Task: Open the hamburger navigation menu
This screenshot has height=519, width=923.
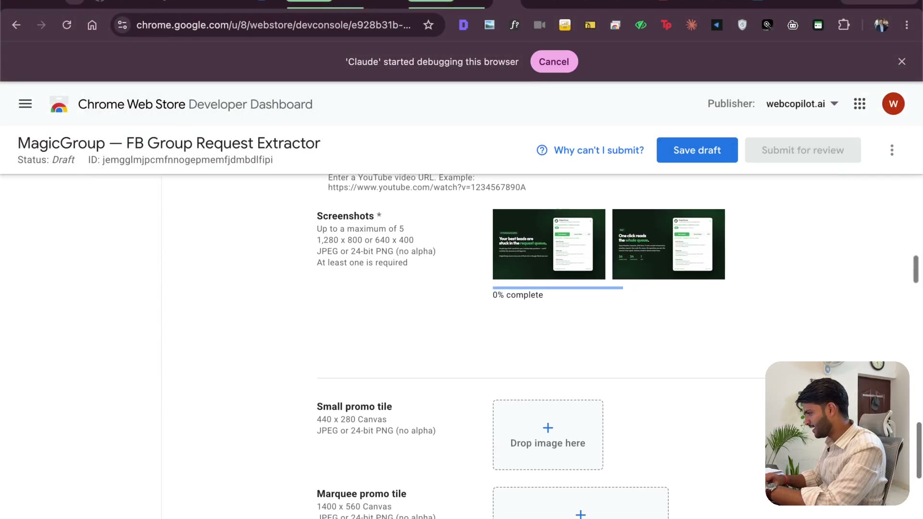Action: 25,104
